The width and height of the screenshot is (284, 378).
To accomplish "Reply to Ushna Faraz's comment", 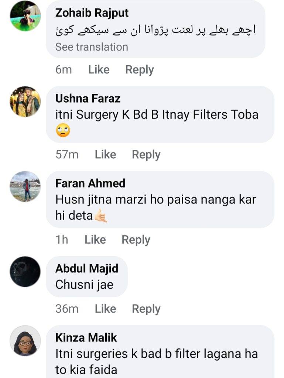I will pyautogui.click(x=146, y=155).
